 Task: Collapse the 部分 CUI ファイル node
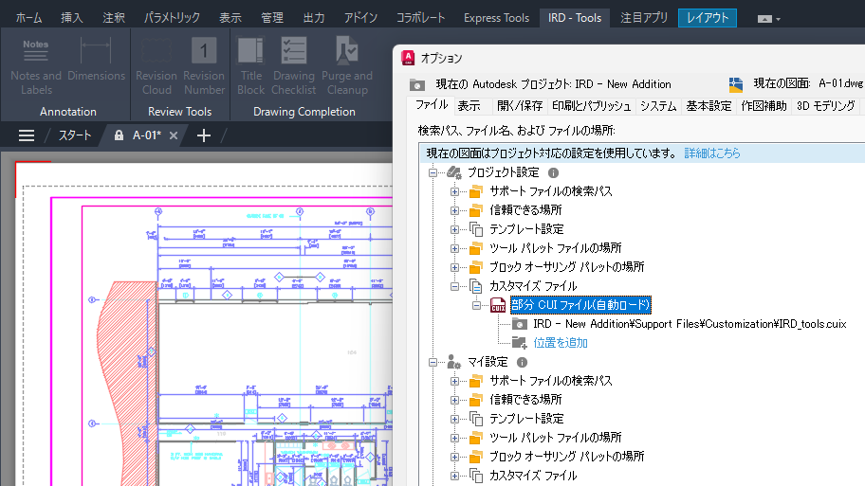tap(477, 305)
